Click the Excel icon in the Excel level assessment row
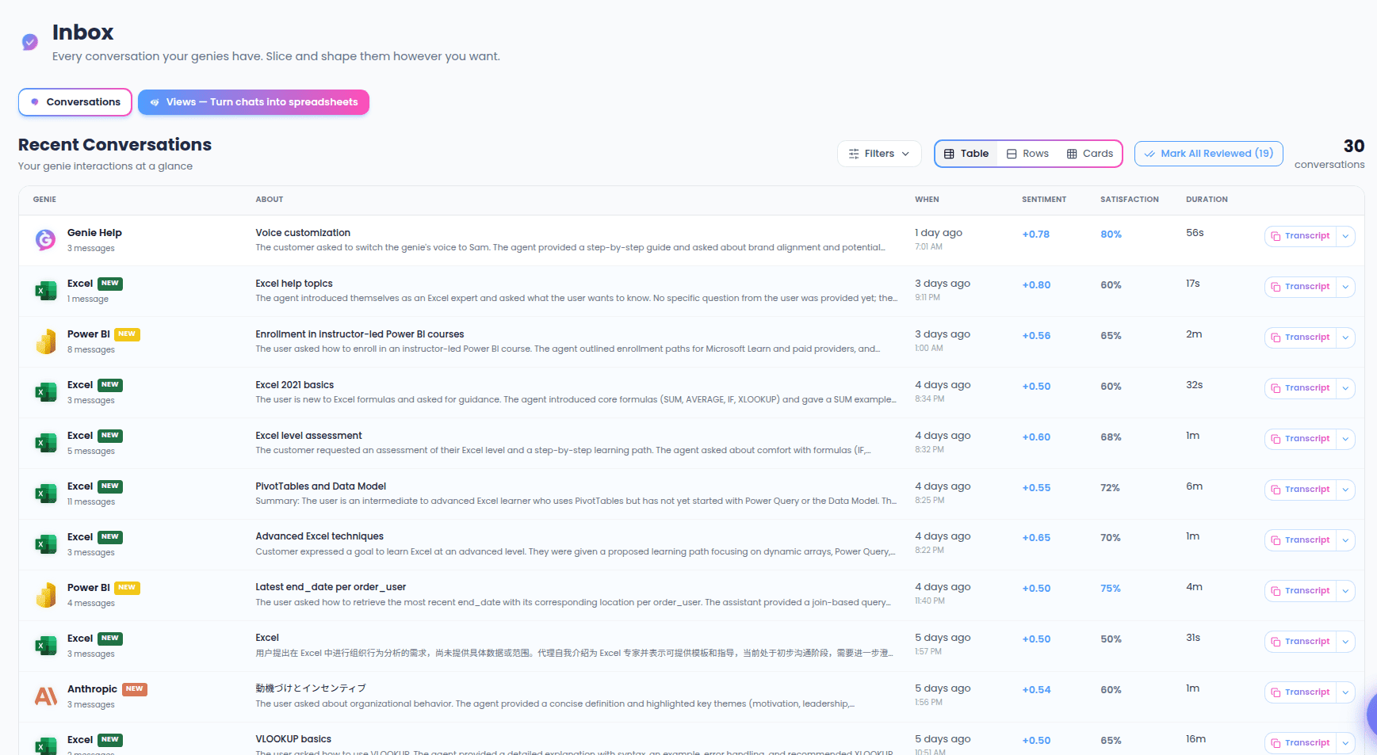This screenshot has width=1377, height=755. (x=46, y=443)
